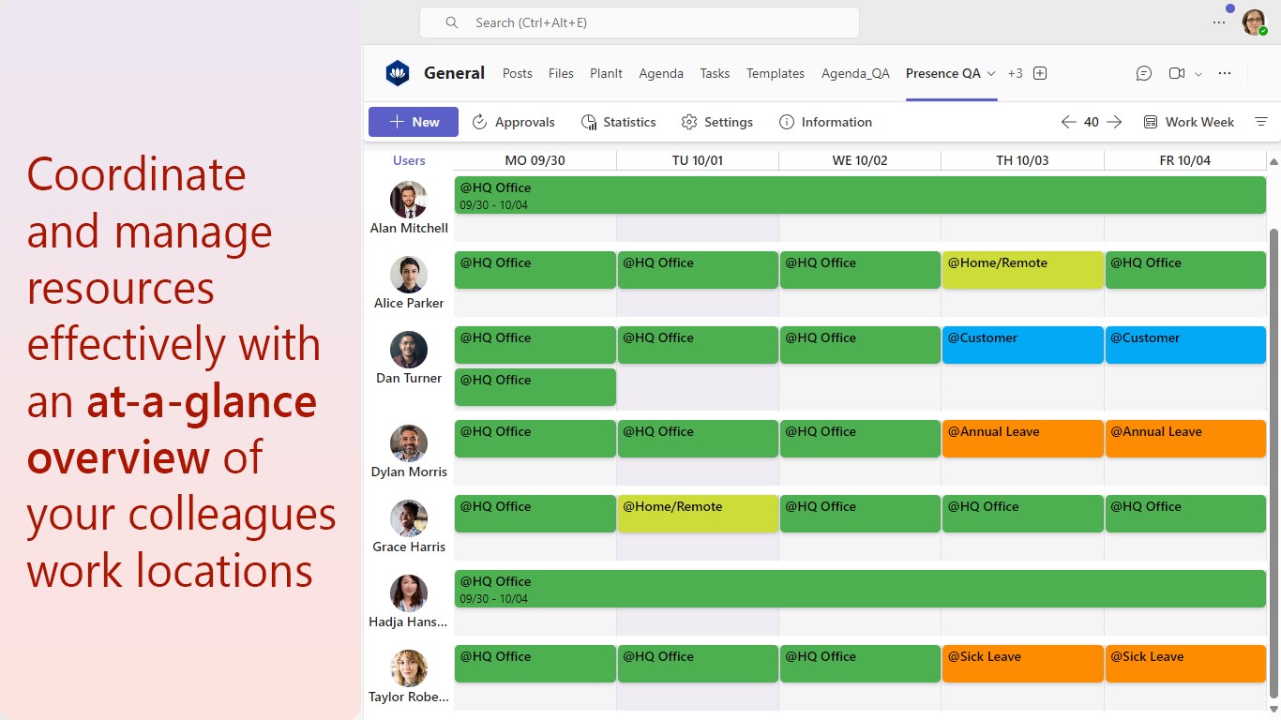Viewport: 1281px width, 720px height.
Task: Open Alice Parker's avatar
Action: [x=409, y=275]
